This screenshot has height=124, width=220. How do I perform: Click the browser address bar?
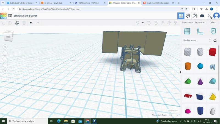100,9
